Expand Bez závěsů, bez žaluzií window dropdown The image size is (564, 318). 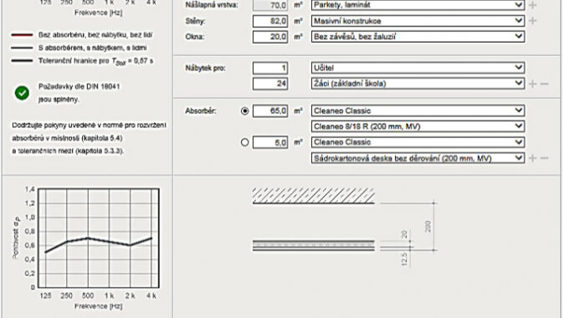tap(418, 37)
